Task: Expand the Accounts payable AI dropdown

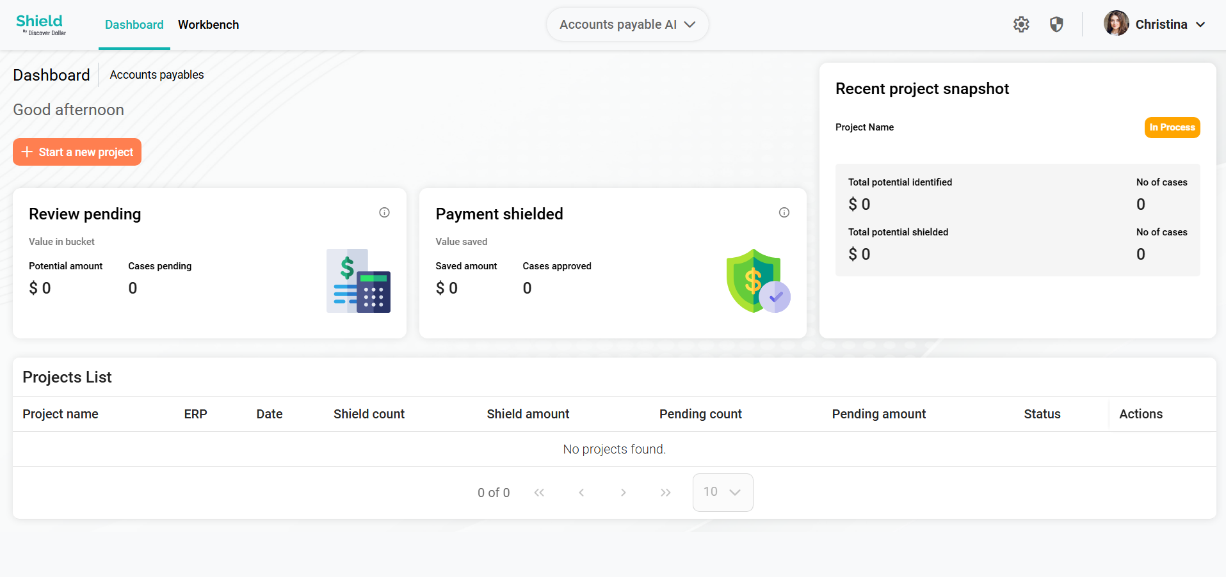Action: point(627,24)
